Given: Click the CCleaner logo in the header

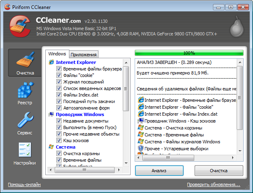Looking at the screenshot, I should coord(20,26).
